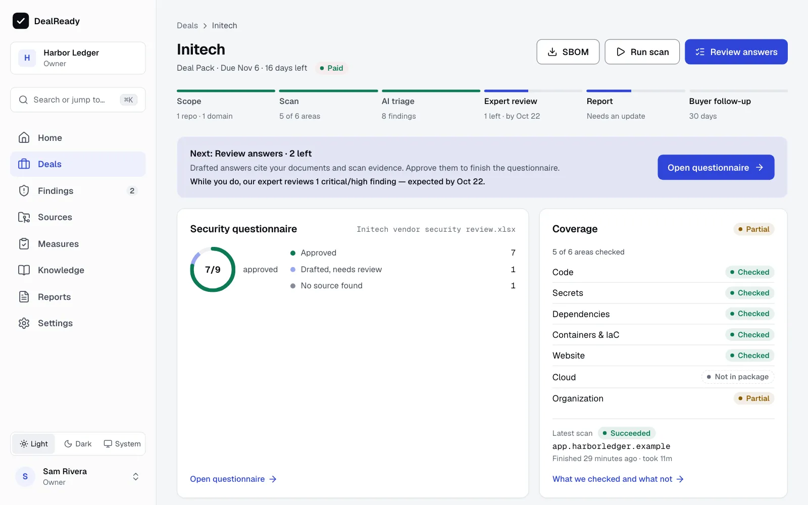
Task: Click the Run scan button
Action: pyautogui.click(x=642, y=52)
